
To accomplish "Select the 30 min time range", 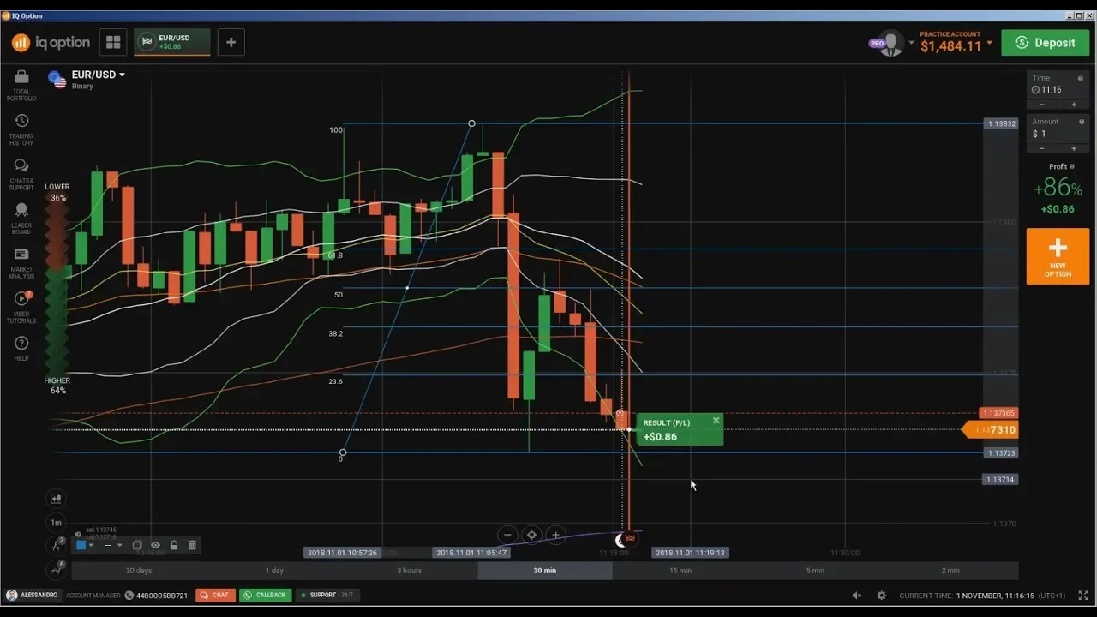I will [545, 571].
